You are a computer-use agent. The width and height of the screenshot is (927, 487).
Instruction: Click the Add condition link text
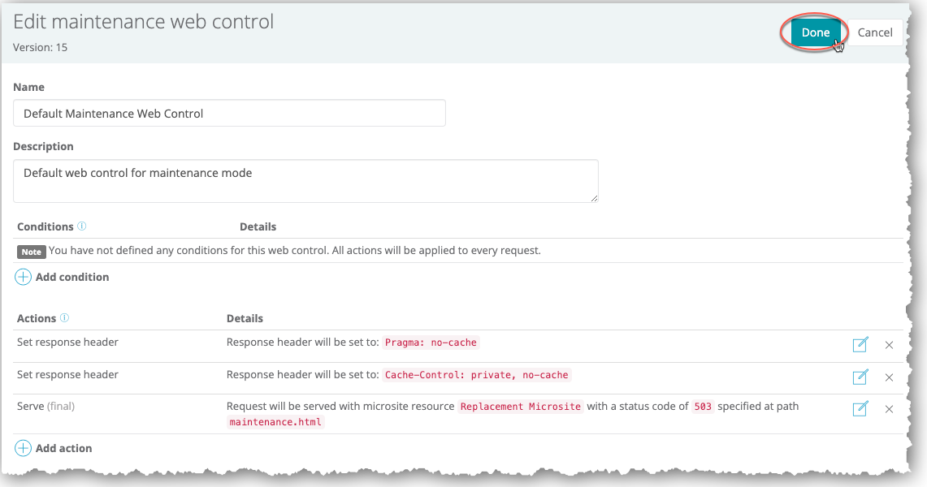pyautogui.click(x=72, y=277)
